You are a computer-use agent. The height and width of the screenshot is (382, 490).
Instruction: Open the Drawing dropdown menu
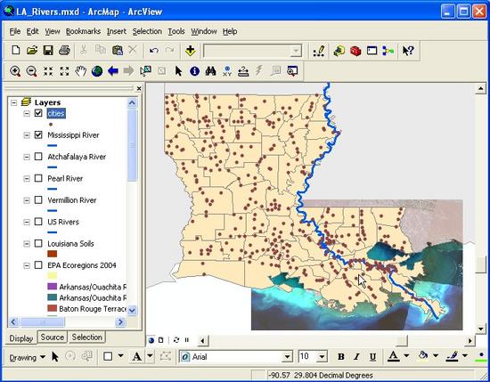tap(28, 357)
